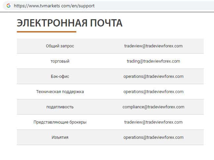Open tradeview@ email in Общий запрос row
This screenshot has height=160, width=214.
pos(153,46)
